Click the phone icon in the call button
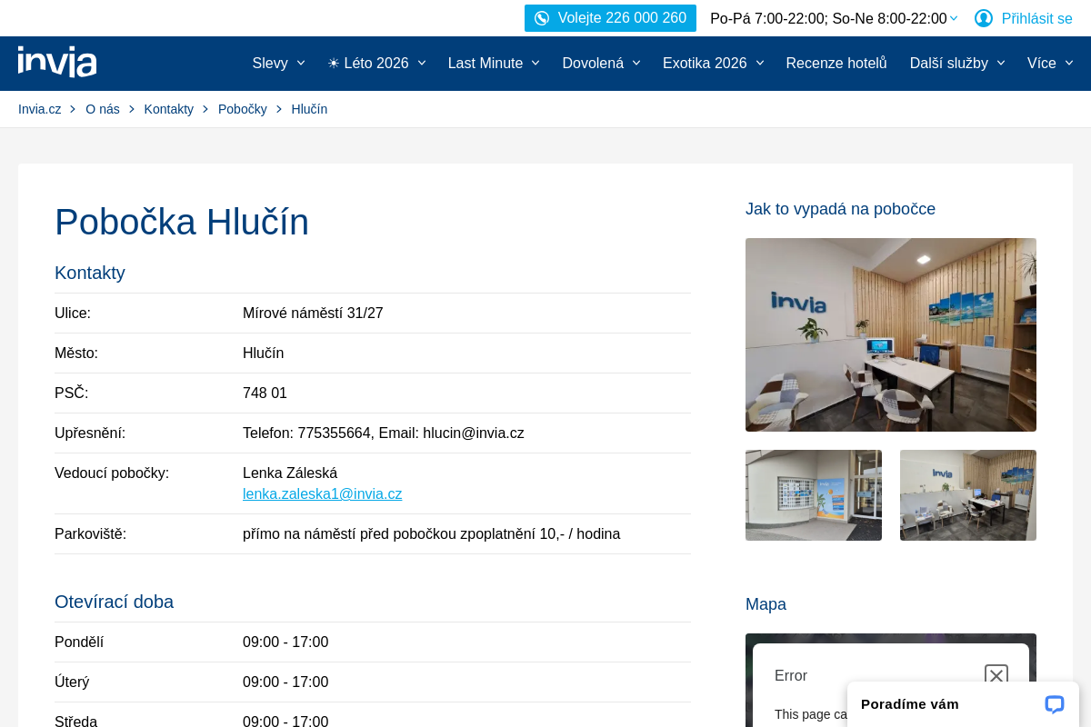This screenshot has width=1091, height=727. (542, 17)
